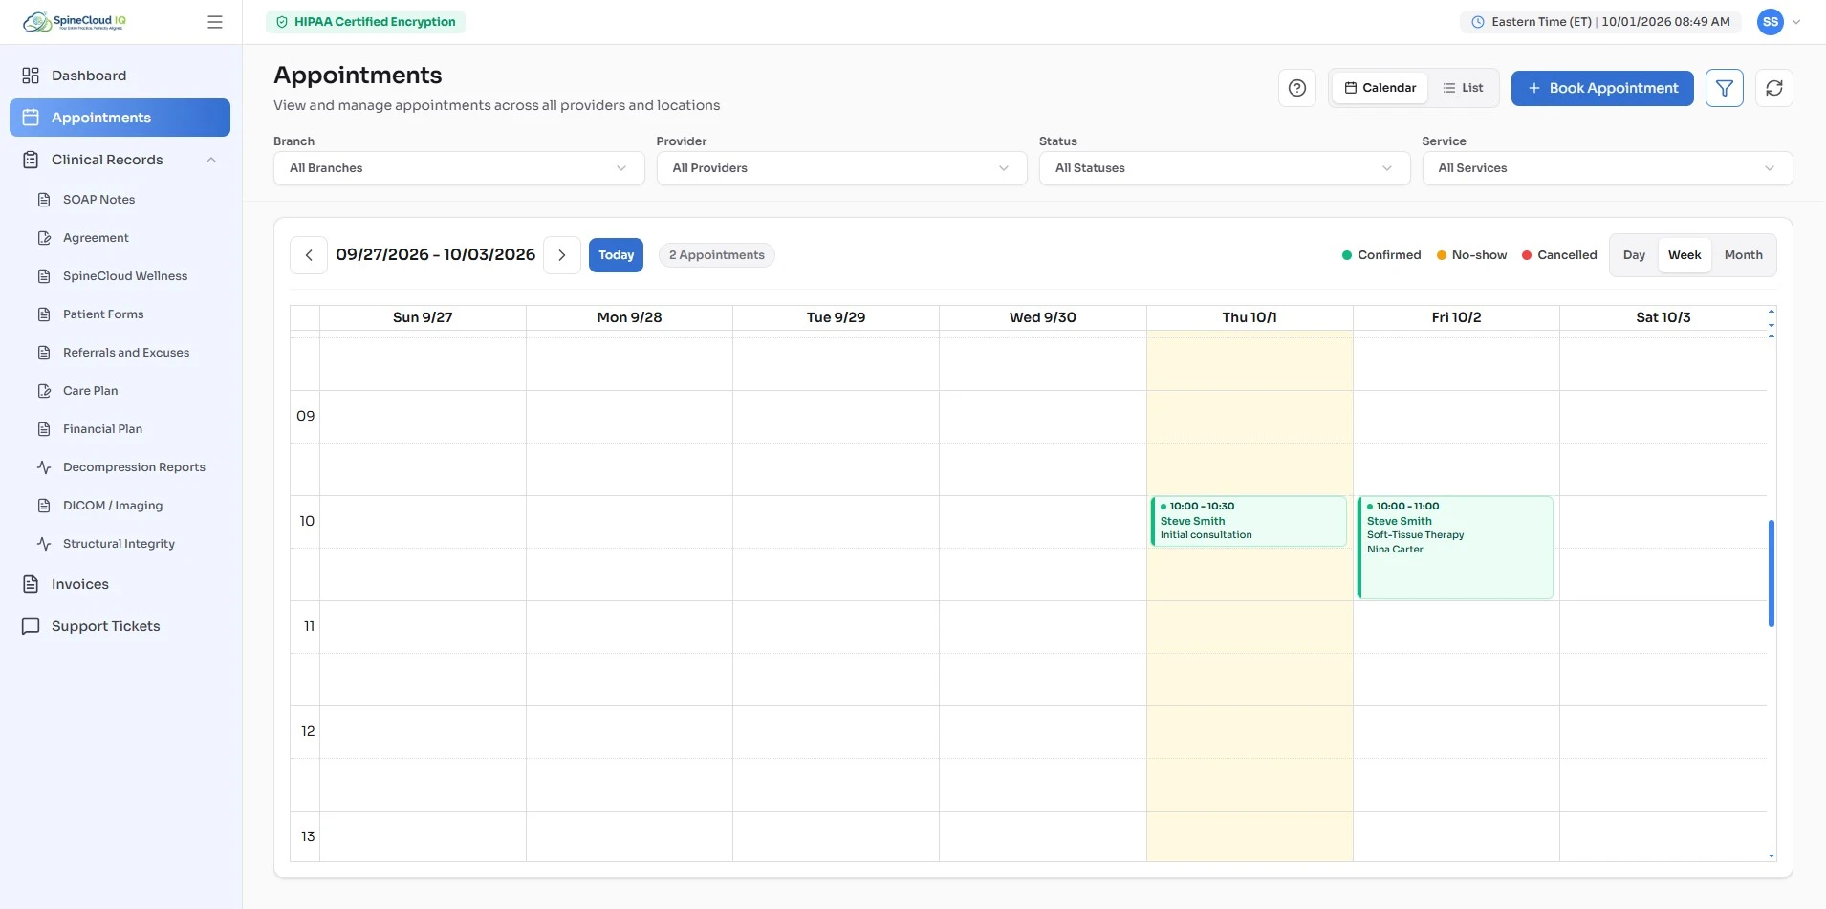Switch to Calendar view

pyautogui.click(x=1380, y=88)
